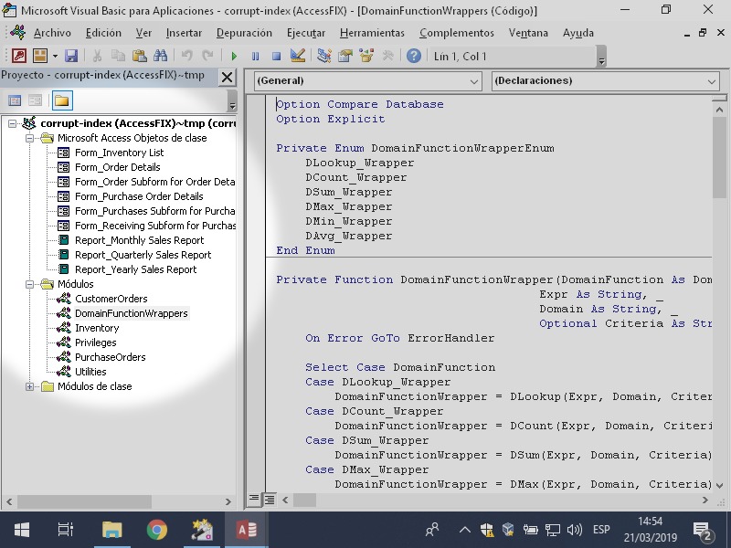Run the macro with the green play icon
The width and height of the screenshot is (731, 548).
click(234, 56)
